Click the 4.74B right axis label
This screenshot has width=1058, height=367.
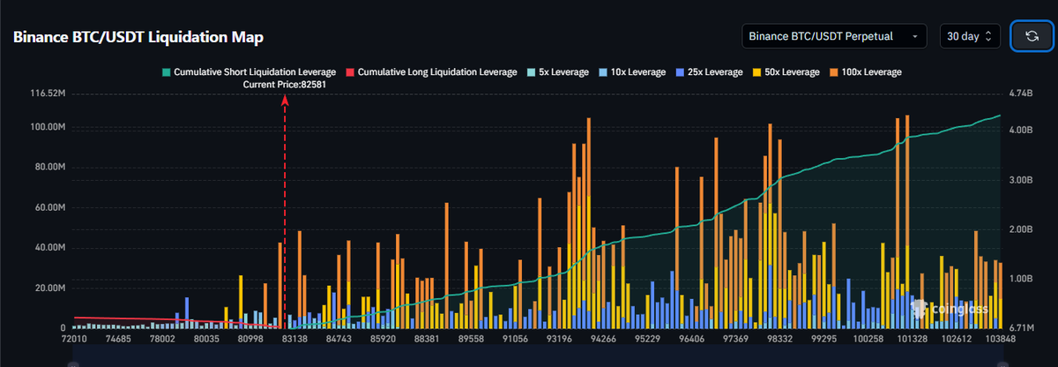pyautogui.click(x=1020, y=93)
